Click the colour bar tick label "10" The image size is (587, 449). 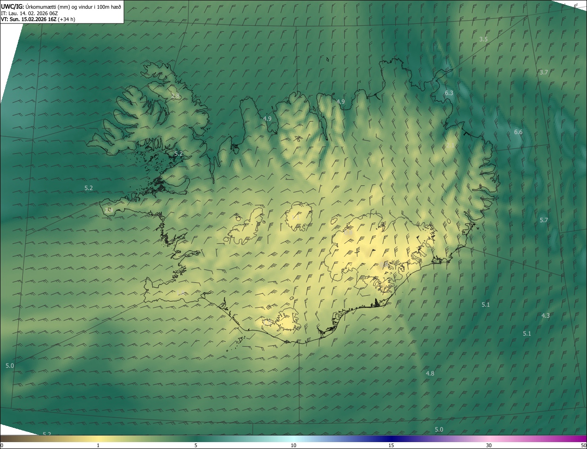(x=293, y=446)
